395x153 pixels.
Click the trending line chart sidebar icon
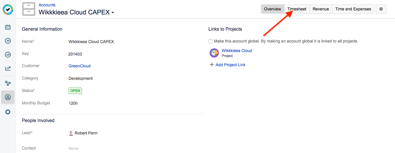click(8, 69)
